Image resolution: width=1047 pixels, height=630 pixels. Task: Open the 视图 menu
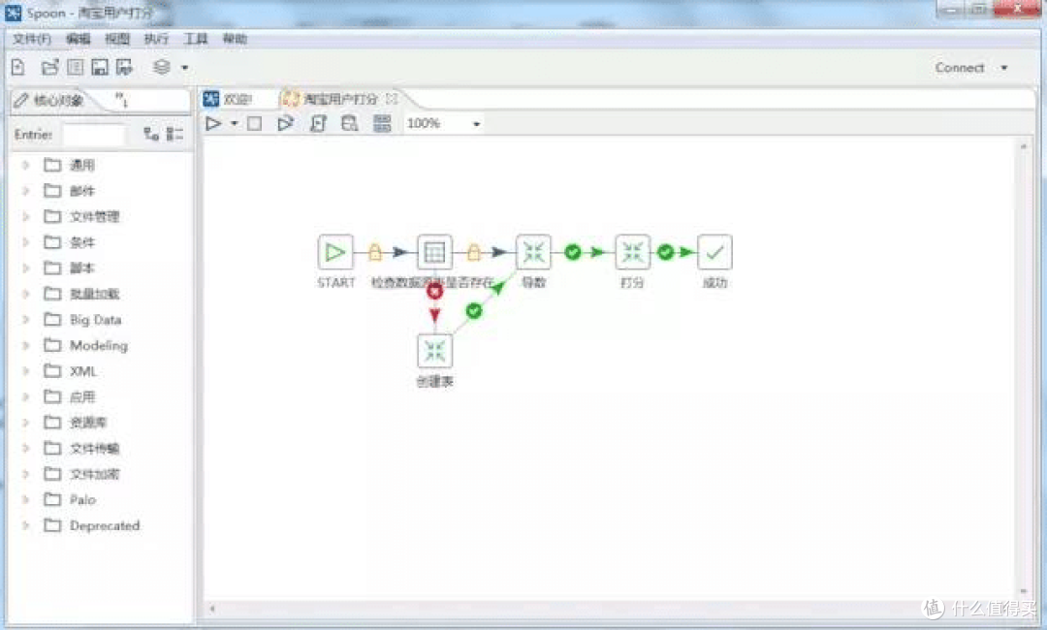tap(117, 39)
